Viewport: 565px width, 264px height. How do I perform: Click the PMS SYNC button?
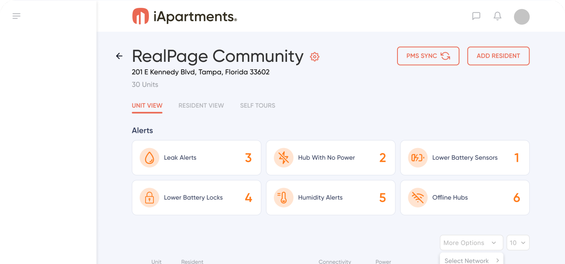point(428,56)
